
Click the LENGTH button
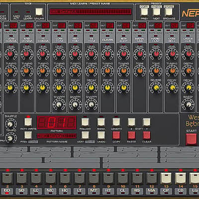click(x=116, y=122)
